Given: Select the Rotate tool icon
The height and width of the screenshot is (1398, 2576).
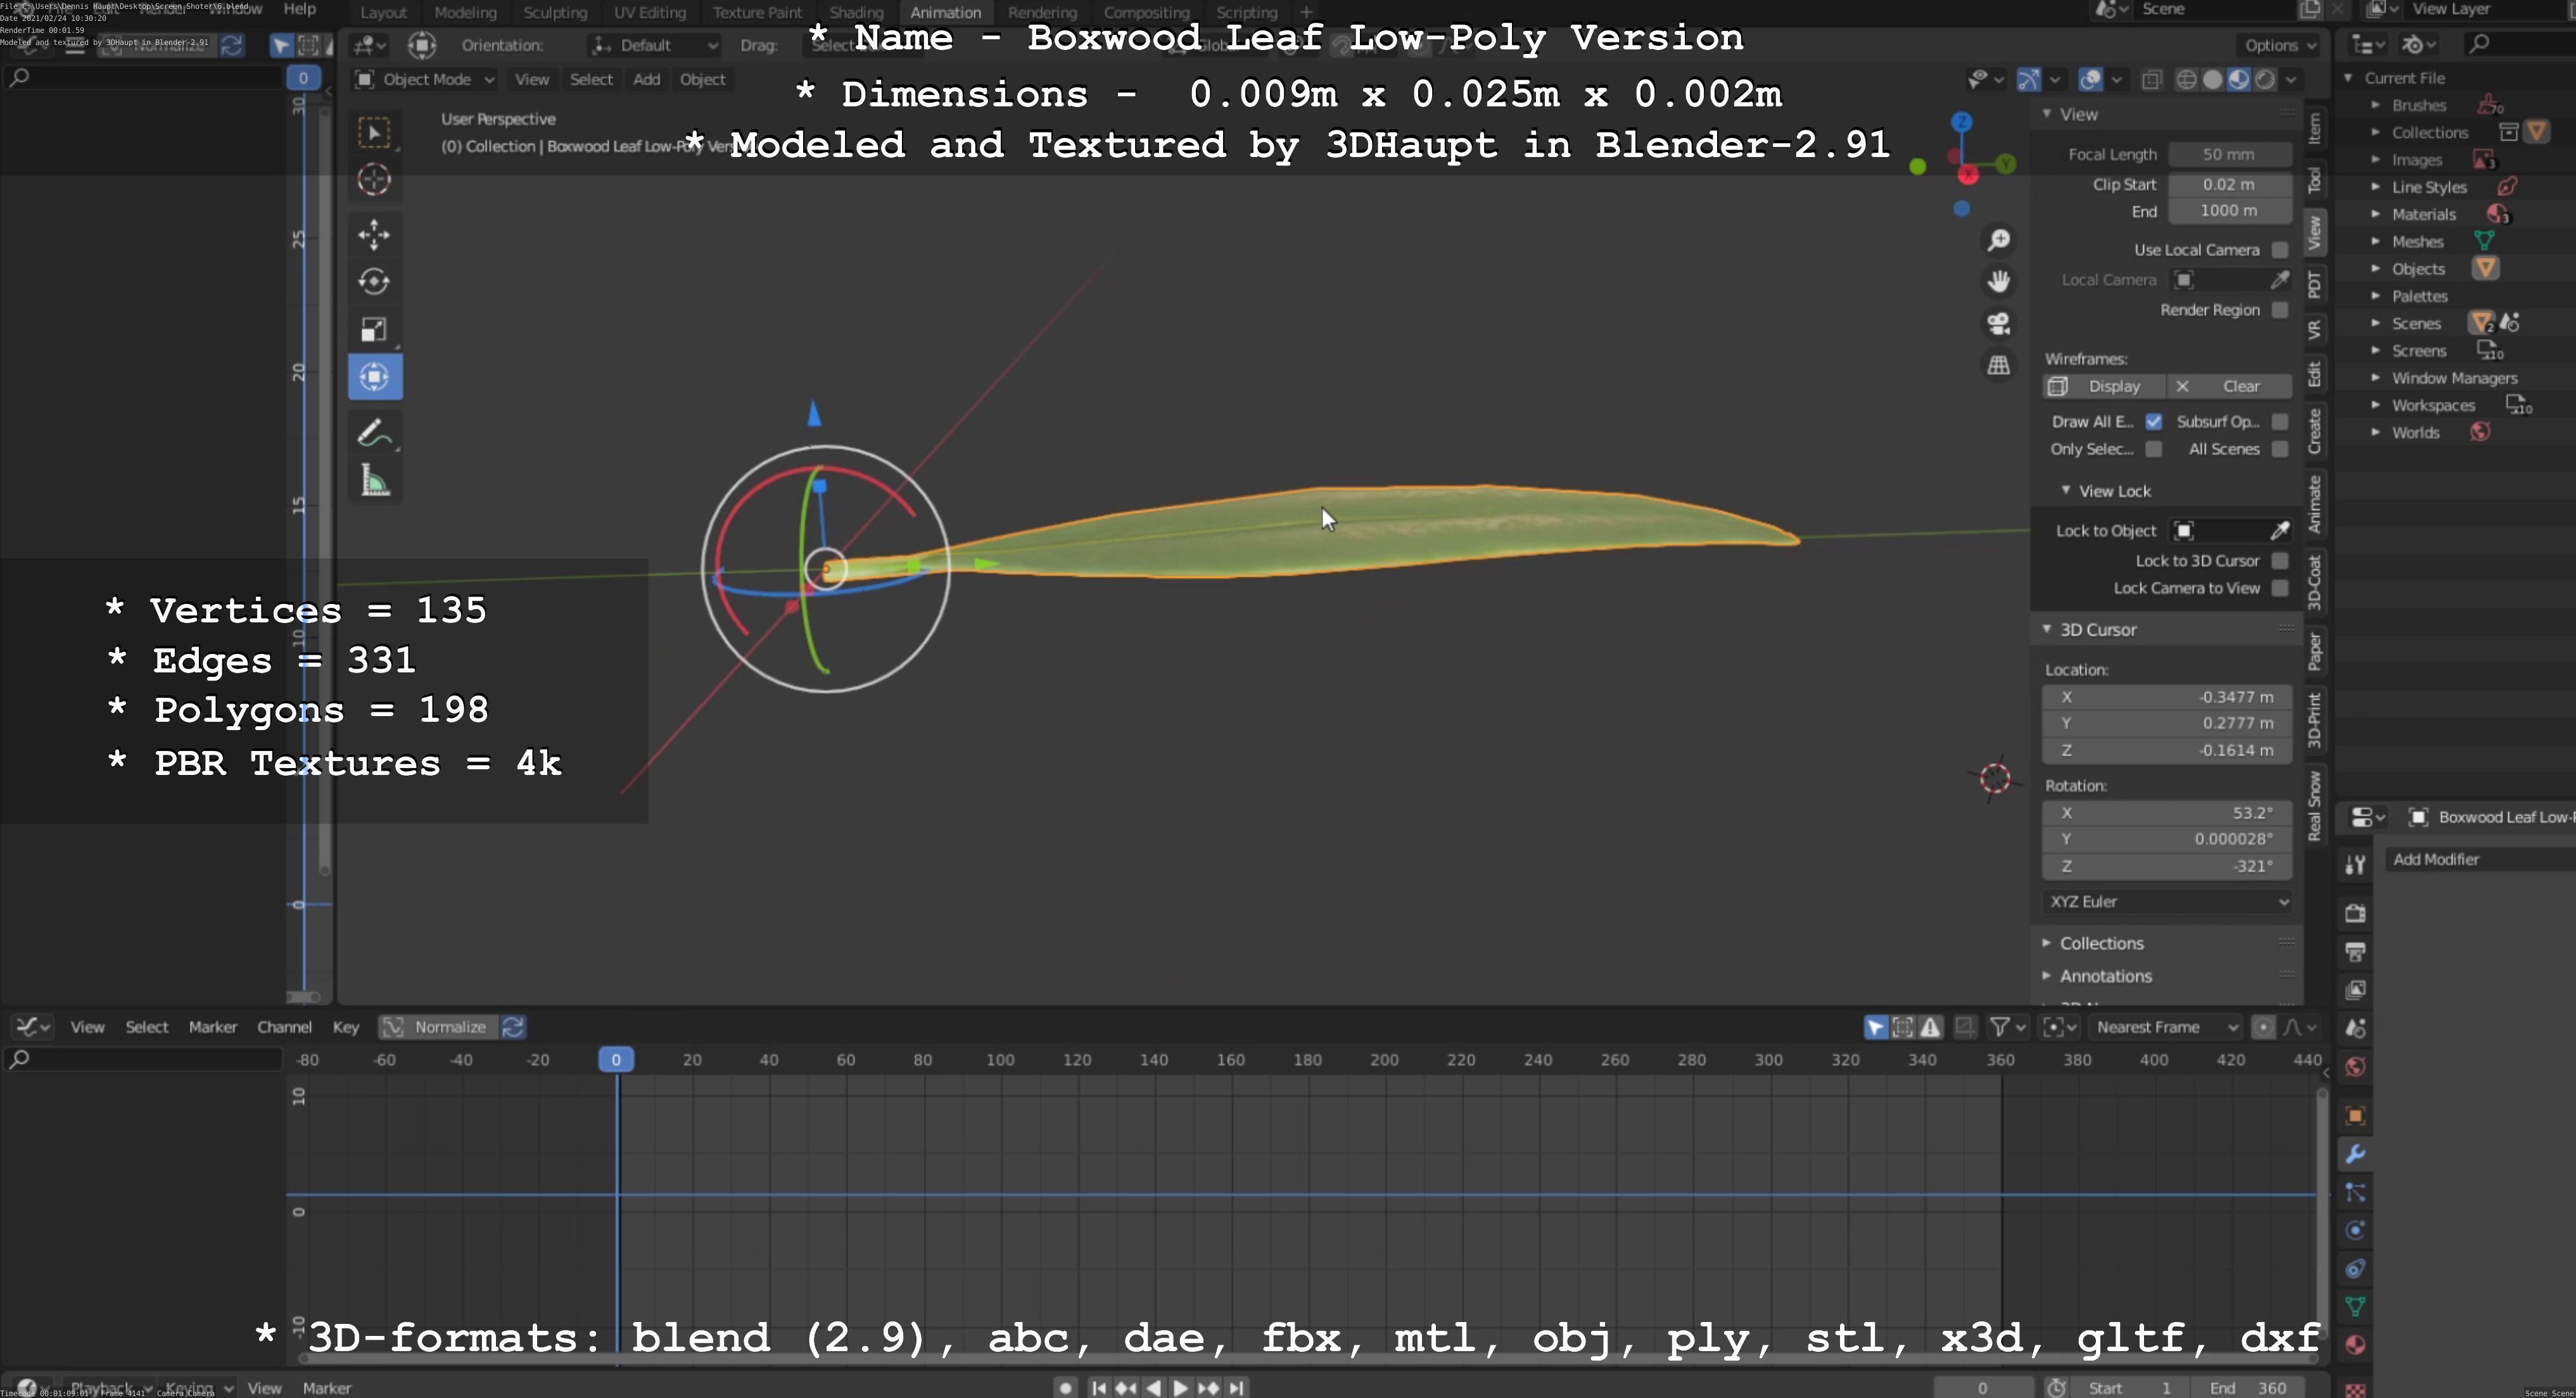Looking at the screenshot, I should (x=374, y=282).
